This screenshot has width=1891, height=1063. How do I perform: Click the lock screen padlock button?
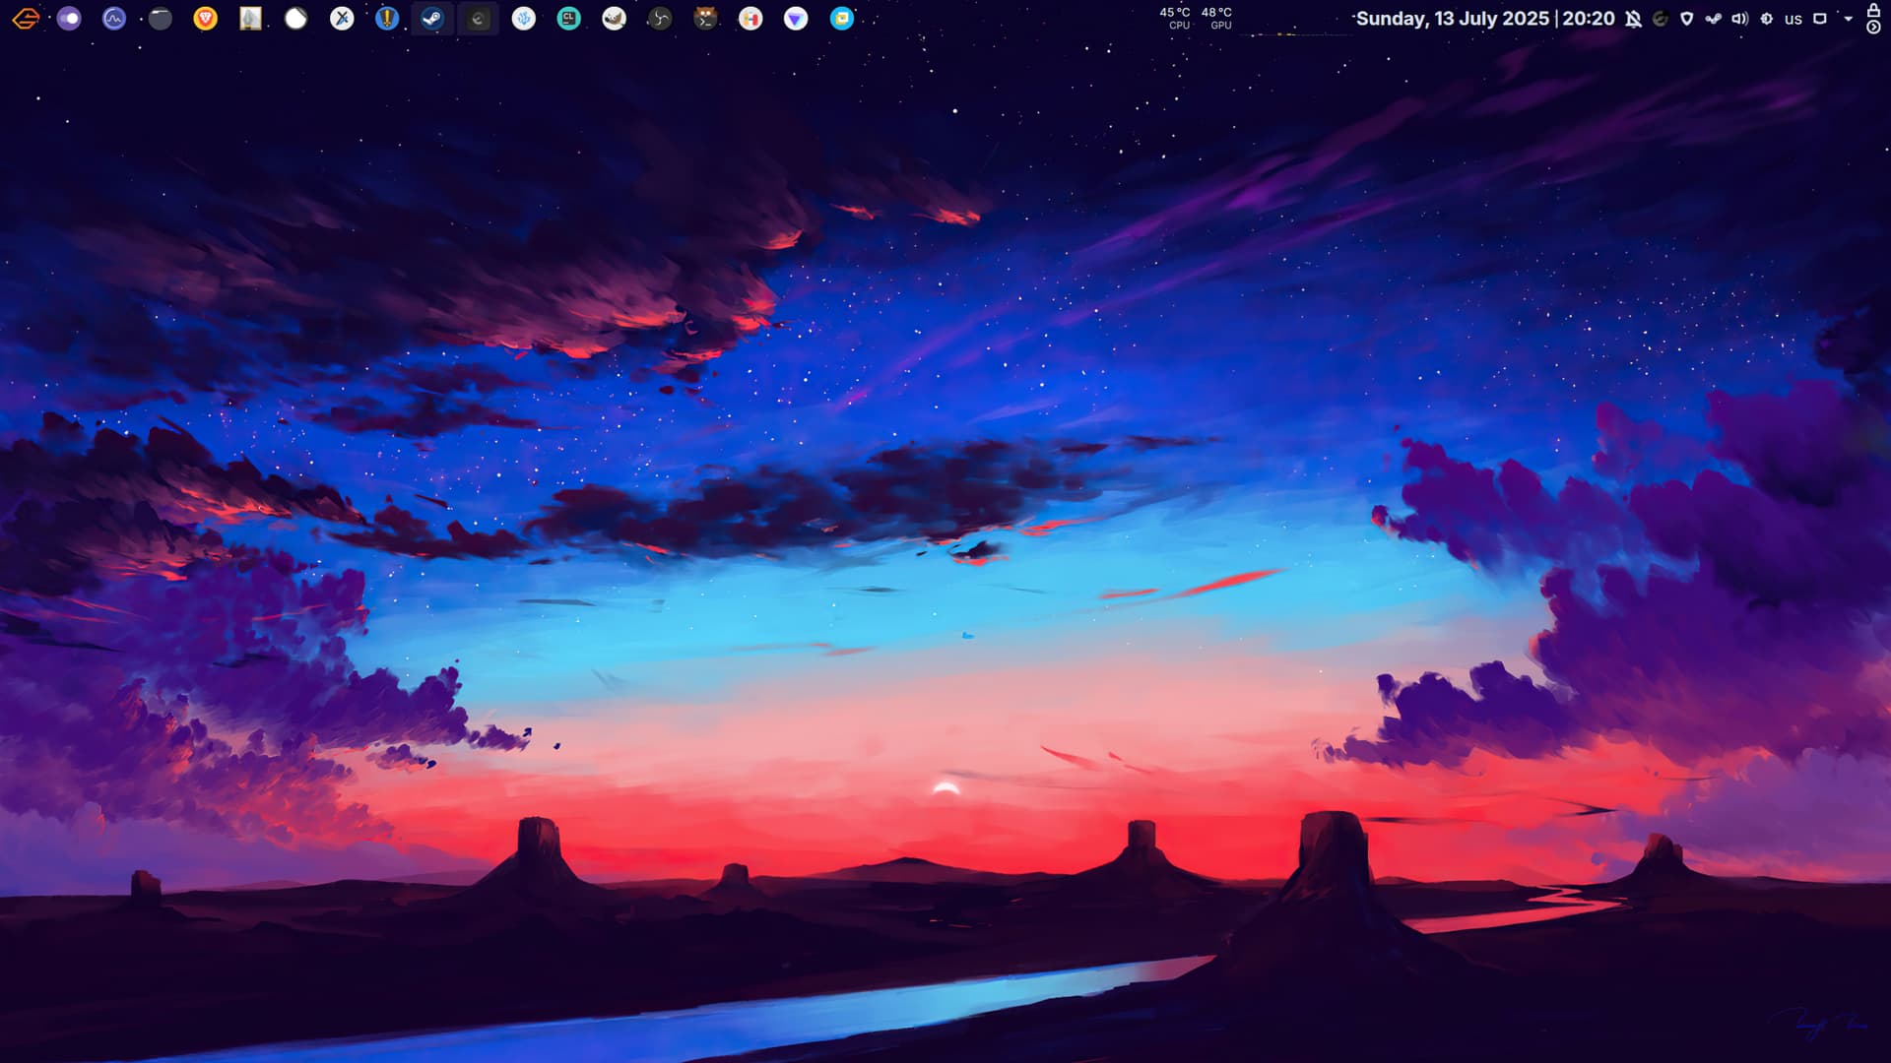(x=1873, y=10)
